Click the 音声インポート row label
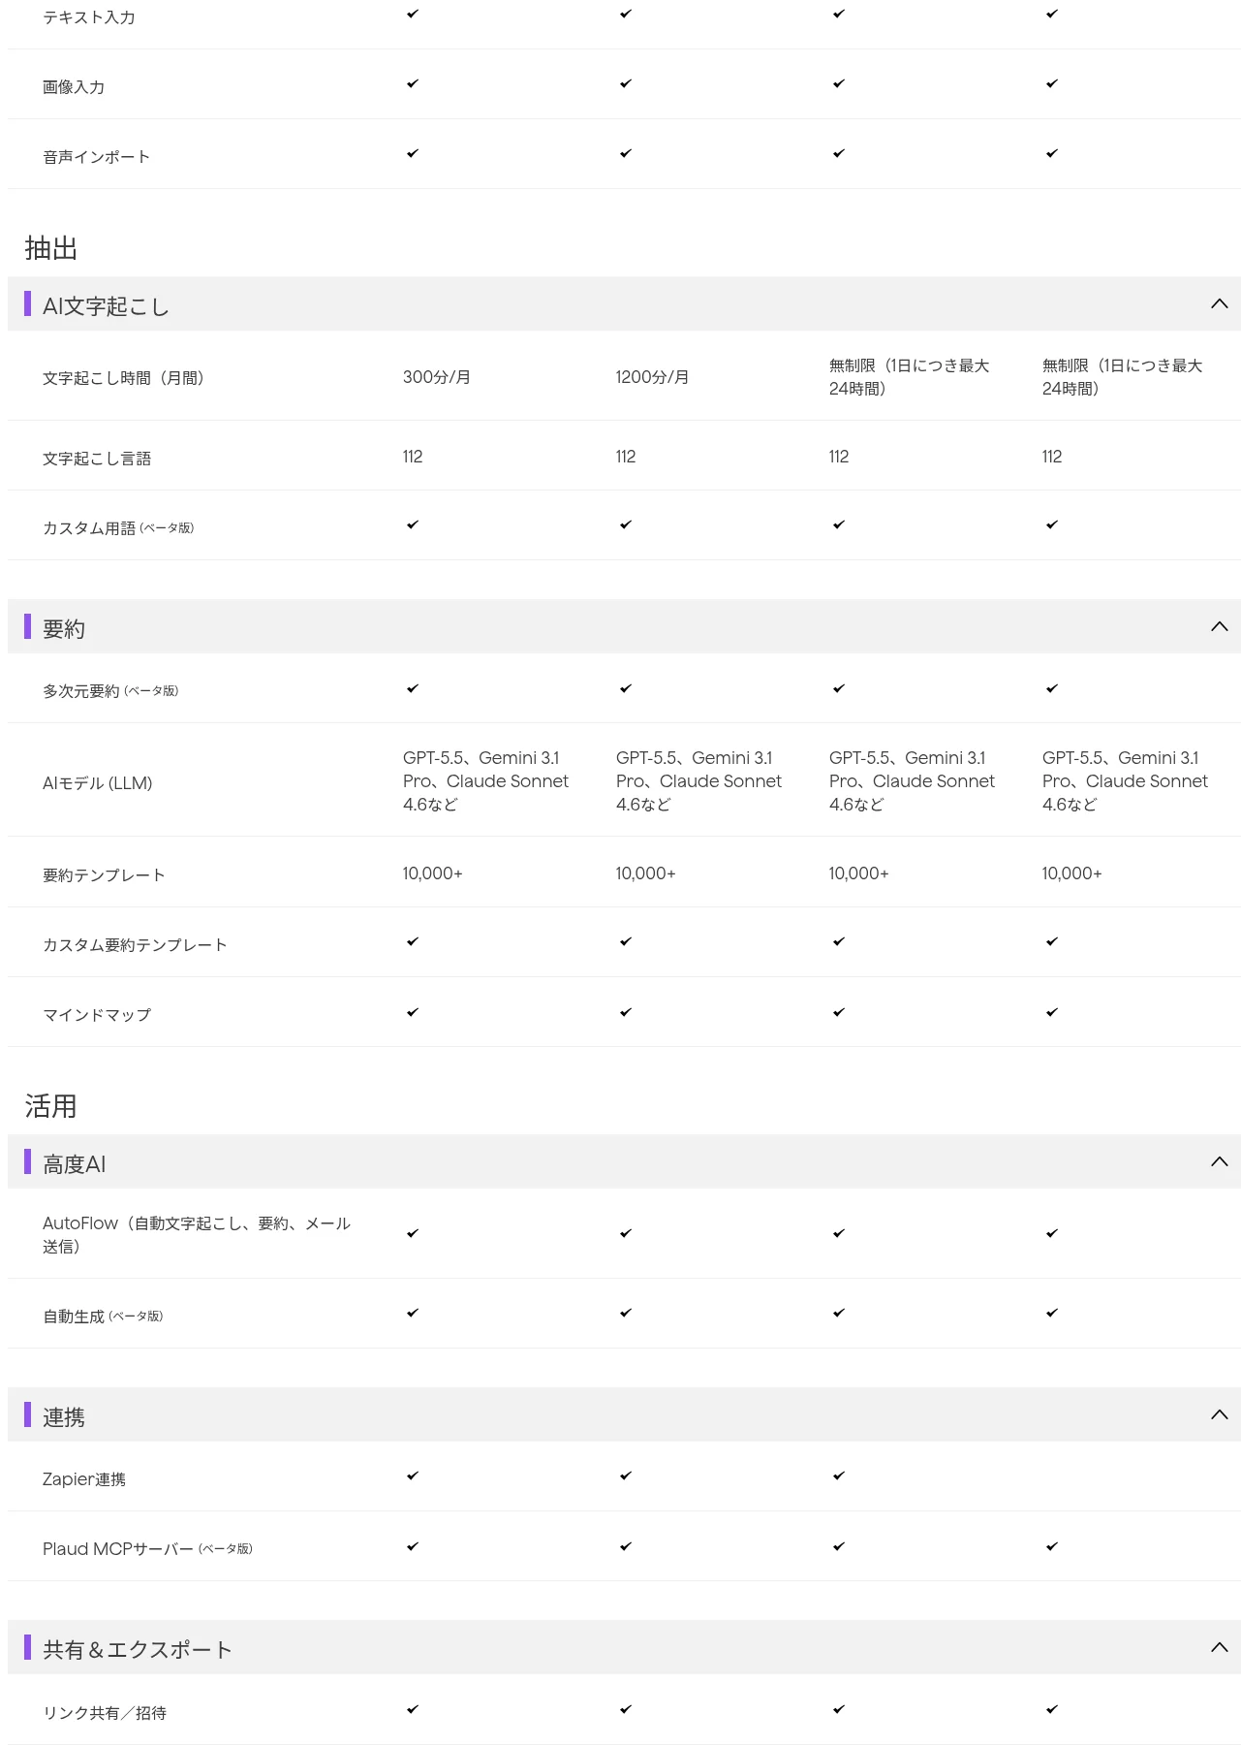The height and width of the screenshot is (1746, 1241). pos(97,157)
